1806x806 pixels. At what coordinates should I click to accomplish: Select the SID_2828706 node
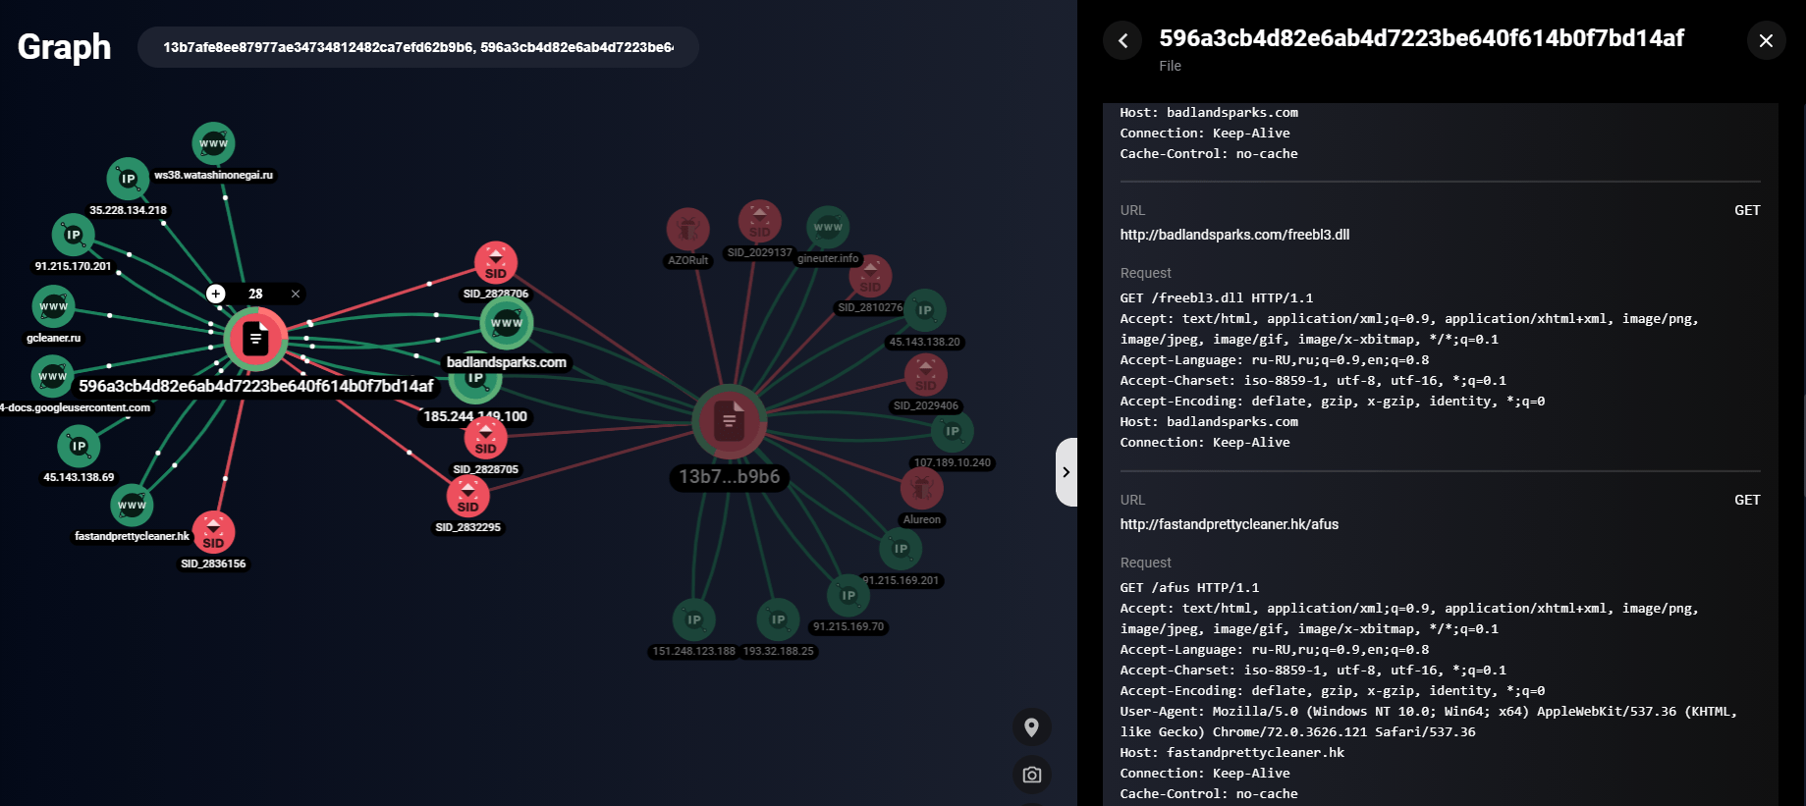click(496, 263)
